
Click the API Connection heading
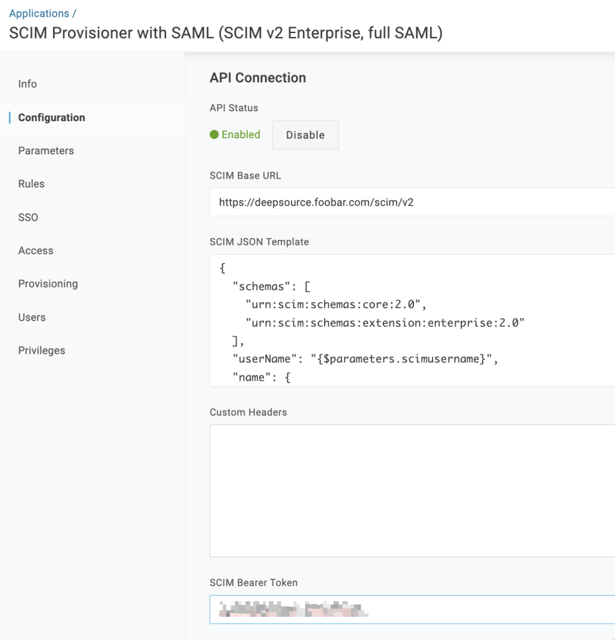tap(258, 78)
